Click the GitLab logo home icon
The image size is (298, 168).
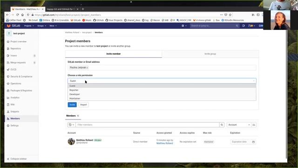point(8,26)
